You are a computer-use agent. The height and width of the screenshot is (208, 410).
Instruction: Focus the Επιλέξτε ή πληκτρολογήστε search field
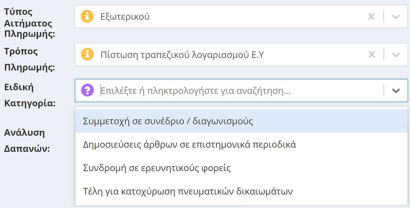pos(195,90)
